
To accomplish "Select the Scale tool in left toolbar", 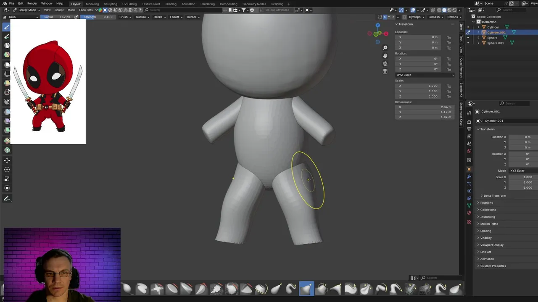I will 7,179.
